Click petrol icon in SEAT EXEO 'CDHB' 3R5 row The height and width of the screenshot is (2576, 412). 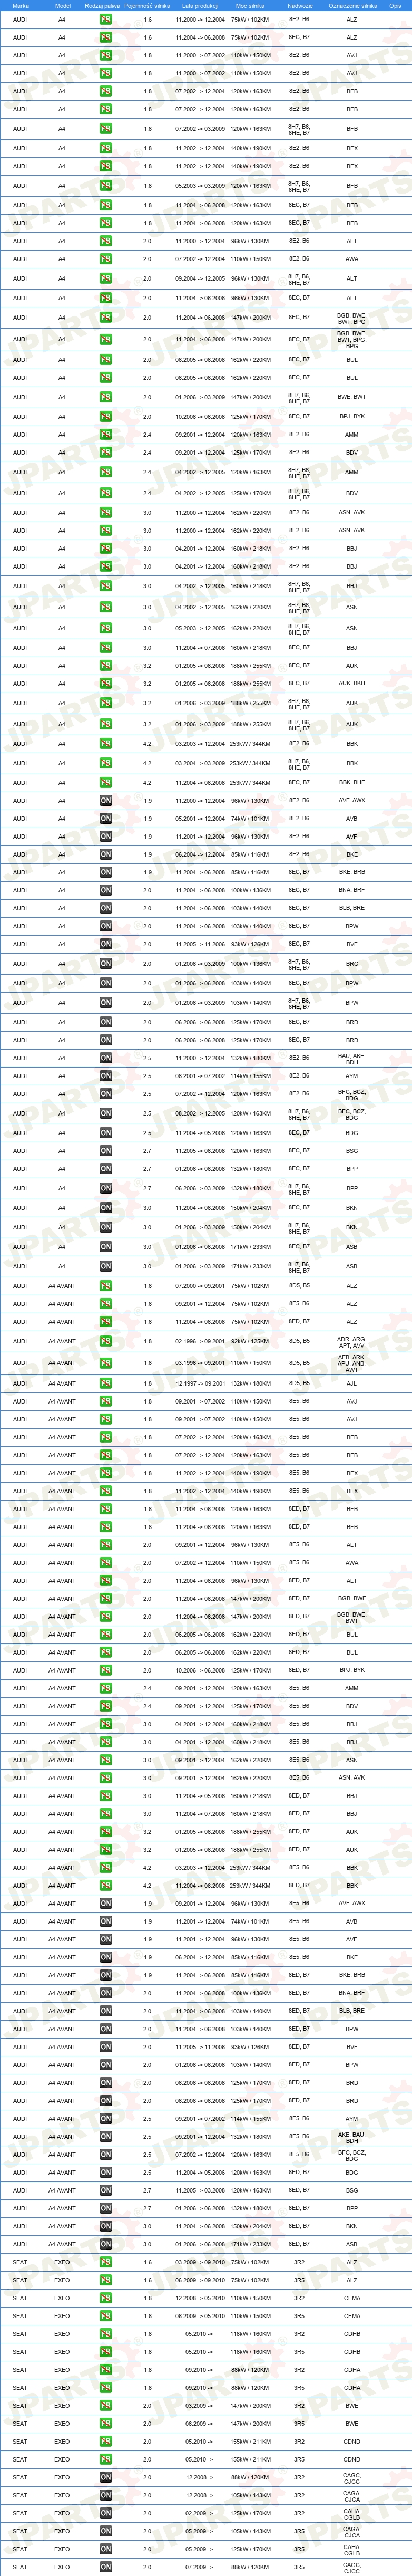[106, 2352]
